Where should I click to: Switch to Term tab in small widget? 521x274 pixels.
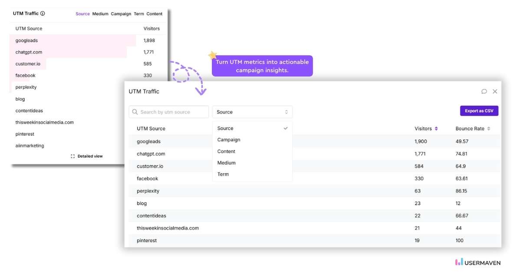coord(139,14)
